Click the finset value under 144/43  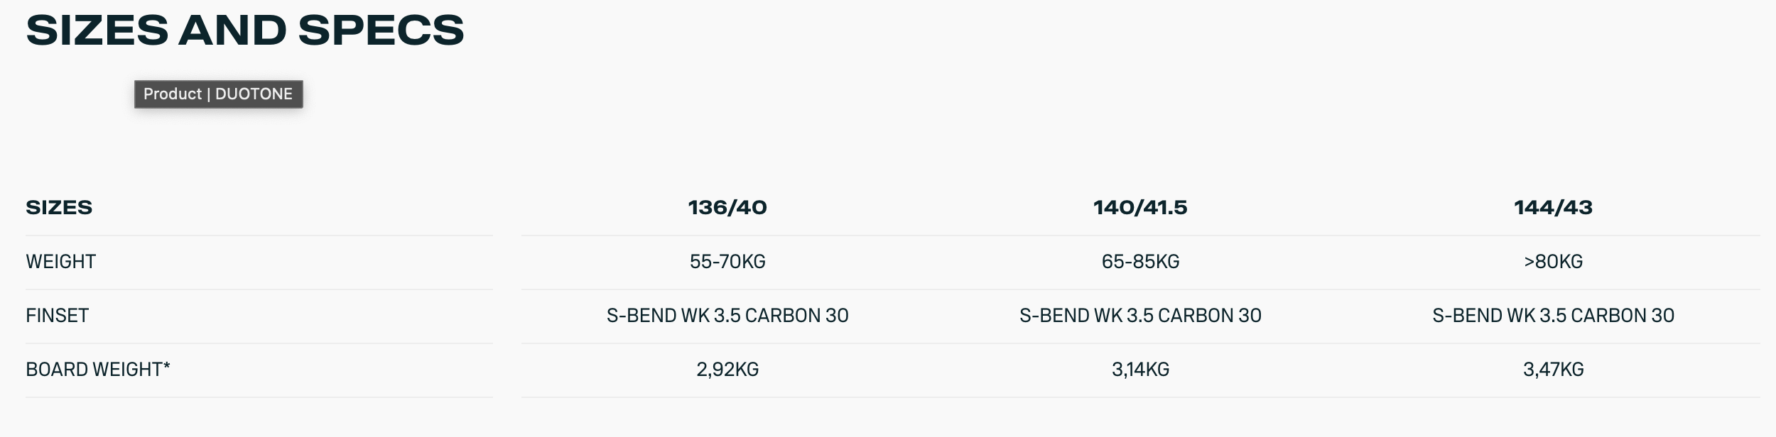[x=1553, y=316]
